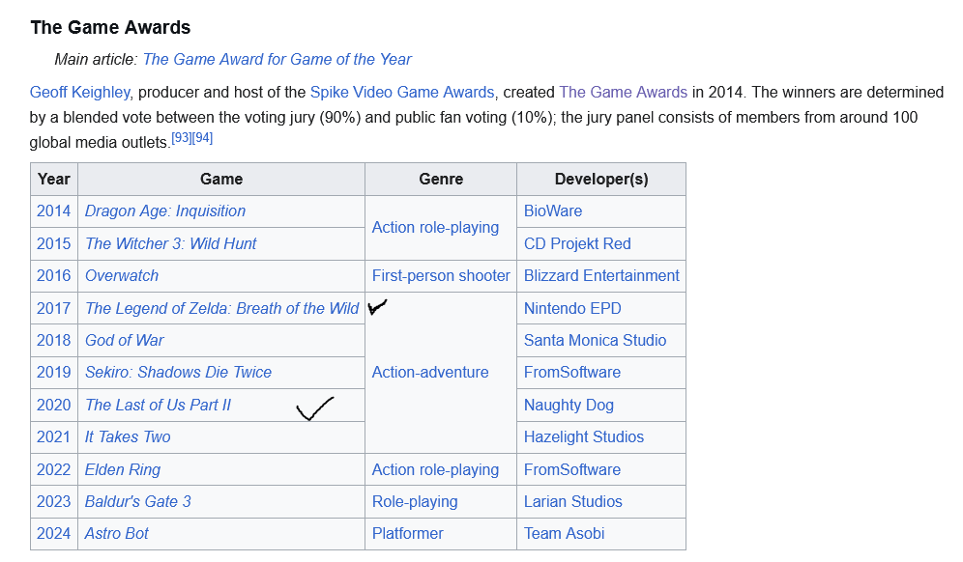Open the Spike Video Game Awards link

(x=402, y=92)
